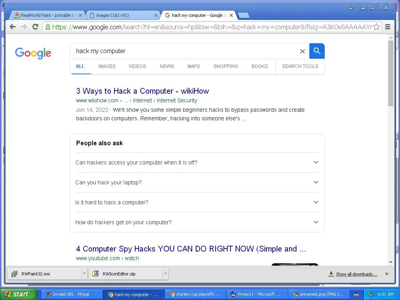
Task: Select the ALL search tab
Action: tap(80, 66)
